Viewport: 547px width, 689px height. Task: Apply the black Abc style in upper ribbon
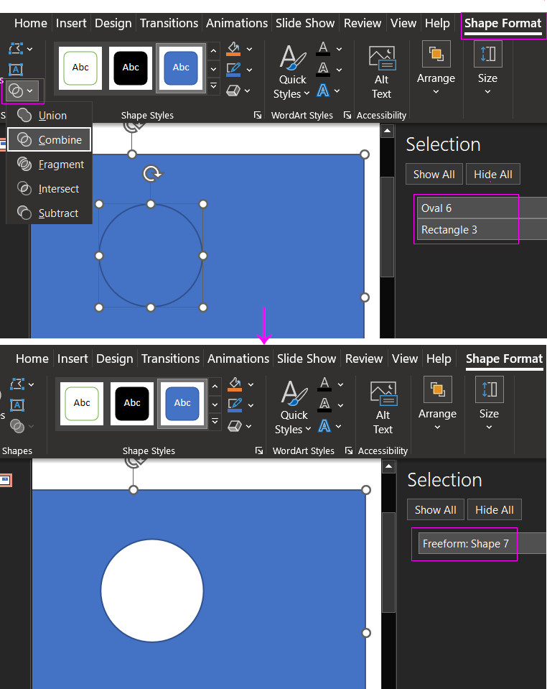pos(131,68)
